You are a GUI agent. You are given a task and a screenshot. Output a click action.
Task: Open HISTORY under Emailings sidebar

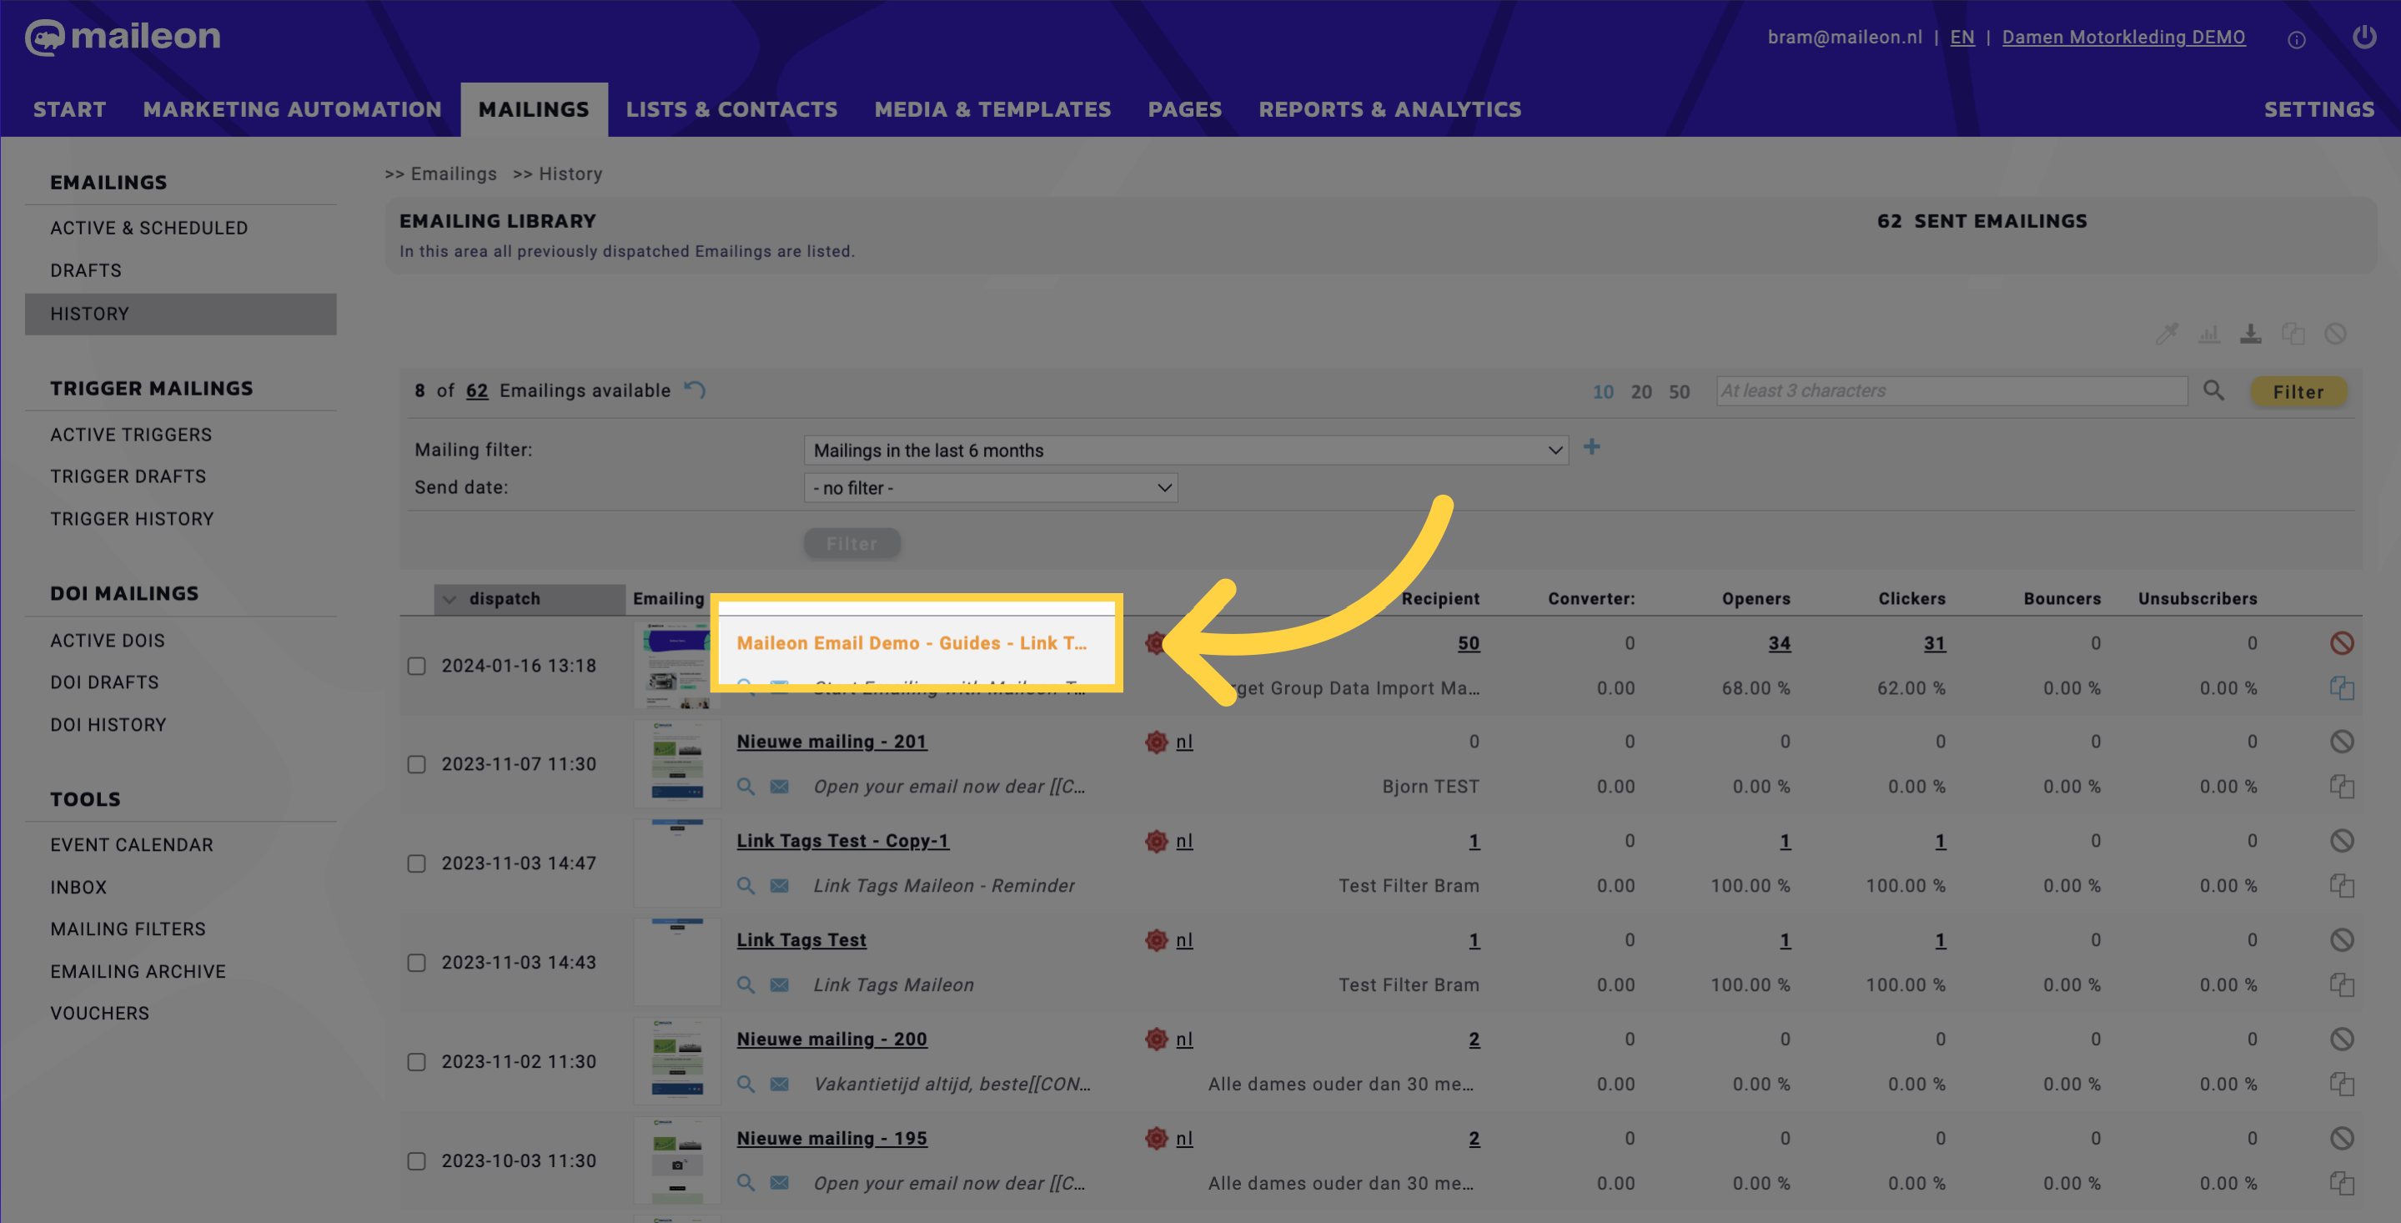click(90, 314)
